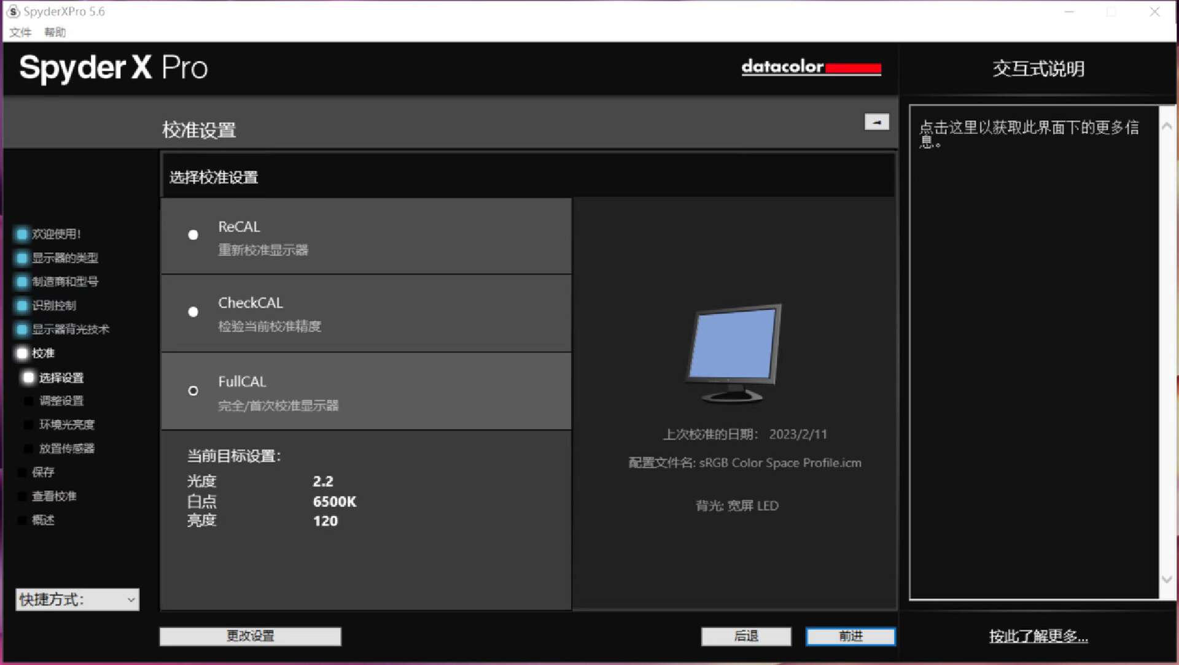Click the 更改设置 button
Image resolution: width=1179 pixels, height=665 pixels.
[x=250, y=636]
